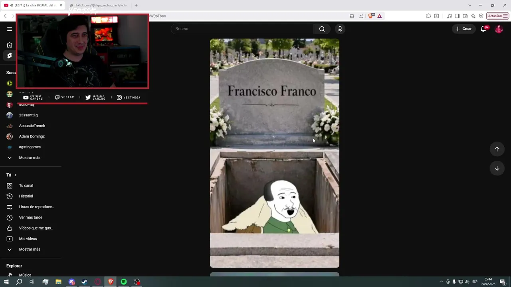
Task: Open Task View from the taskbar
Action: pyautogui.click(x=32, y=282)
